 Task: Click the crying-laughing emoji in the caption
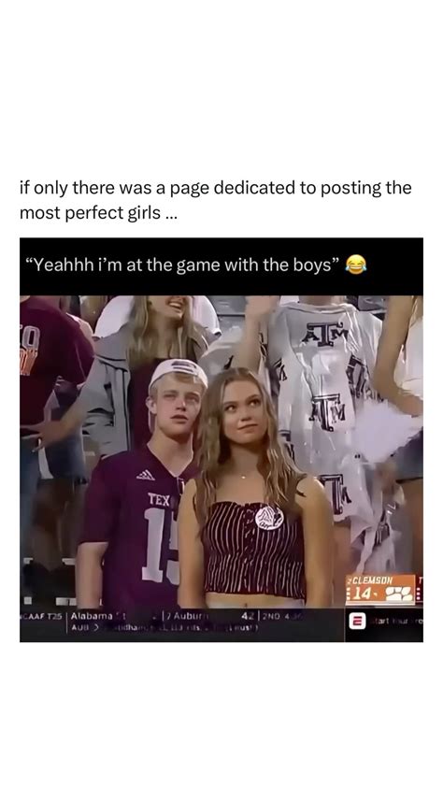coord(356,264)
